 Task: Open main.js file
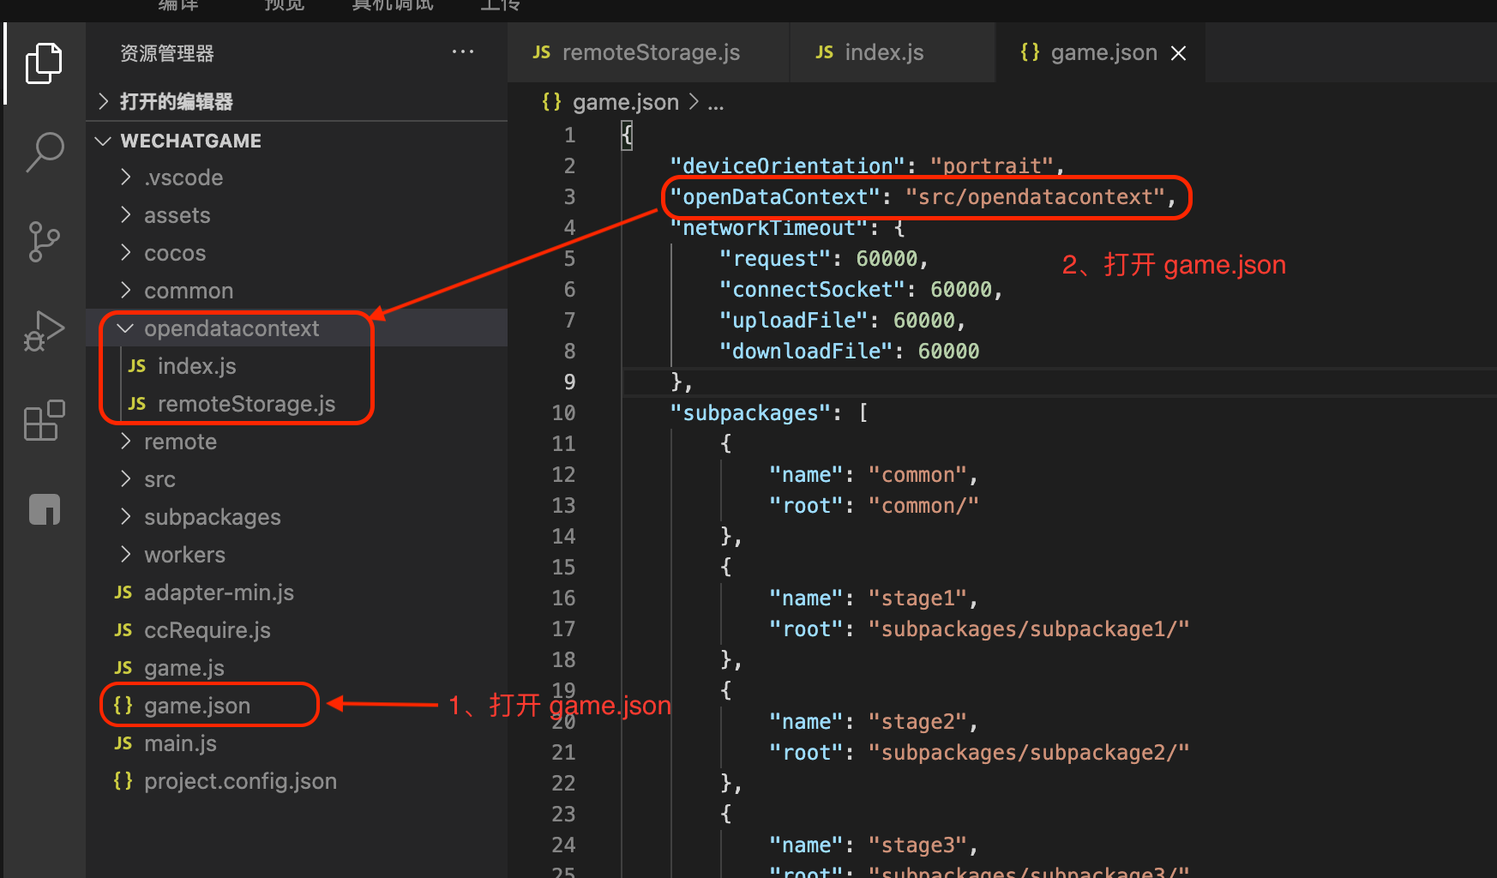click(297, 743)
